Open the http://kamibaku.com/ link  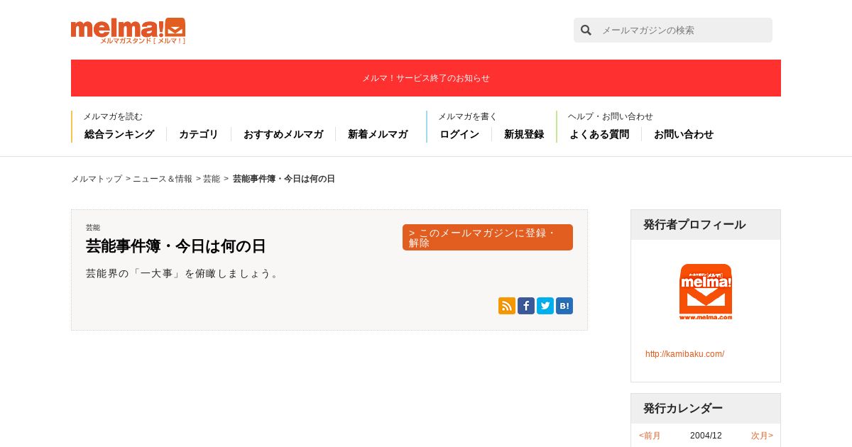point(684,354)
